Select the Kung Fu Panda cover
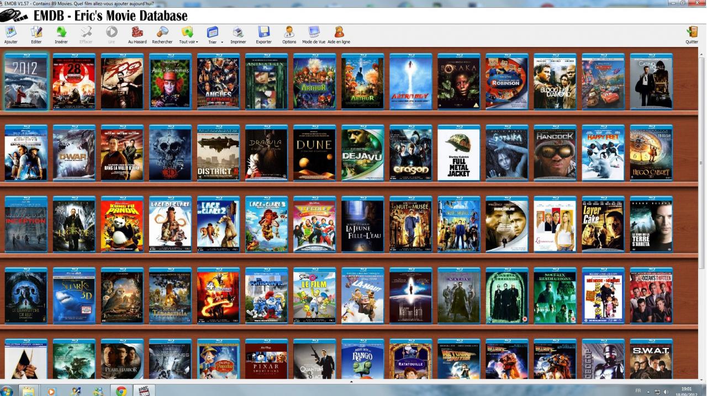 tap(122, 225)
